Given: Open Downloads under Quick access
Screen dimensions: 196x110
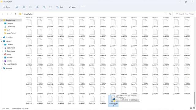Looking at the screenshot, I should (11, 27).
